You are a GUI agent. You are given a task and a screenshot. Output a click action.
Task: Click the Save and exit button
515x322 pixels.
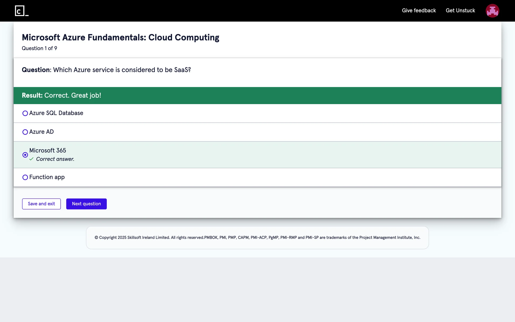click(x=41, y=204)
